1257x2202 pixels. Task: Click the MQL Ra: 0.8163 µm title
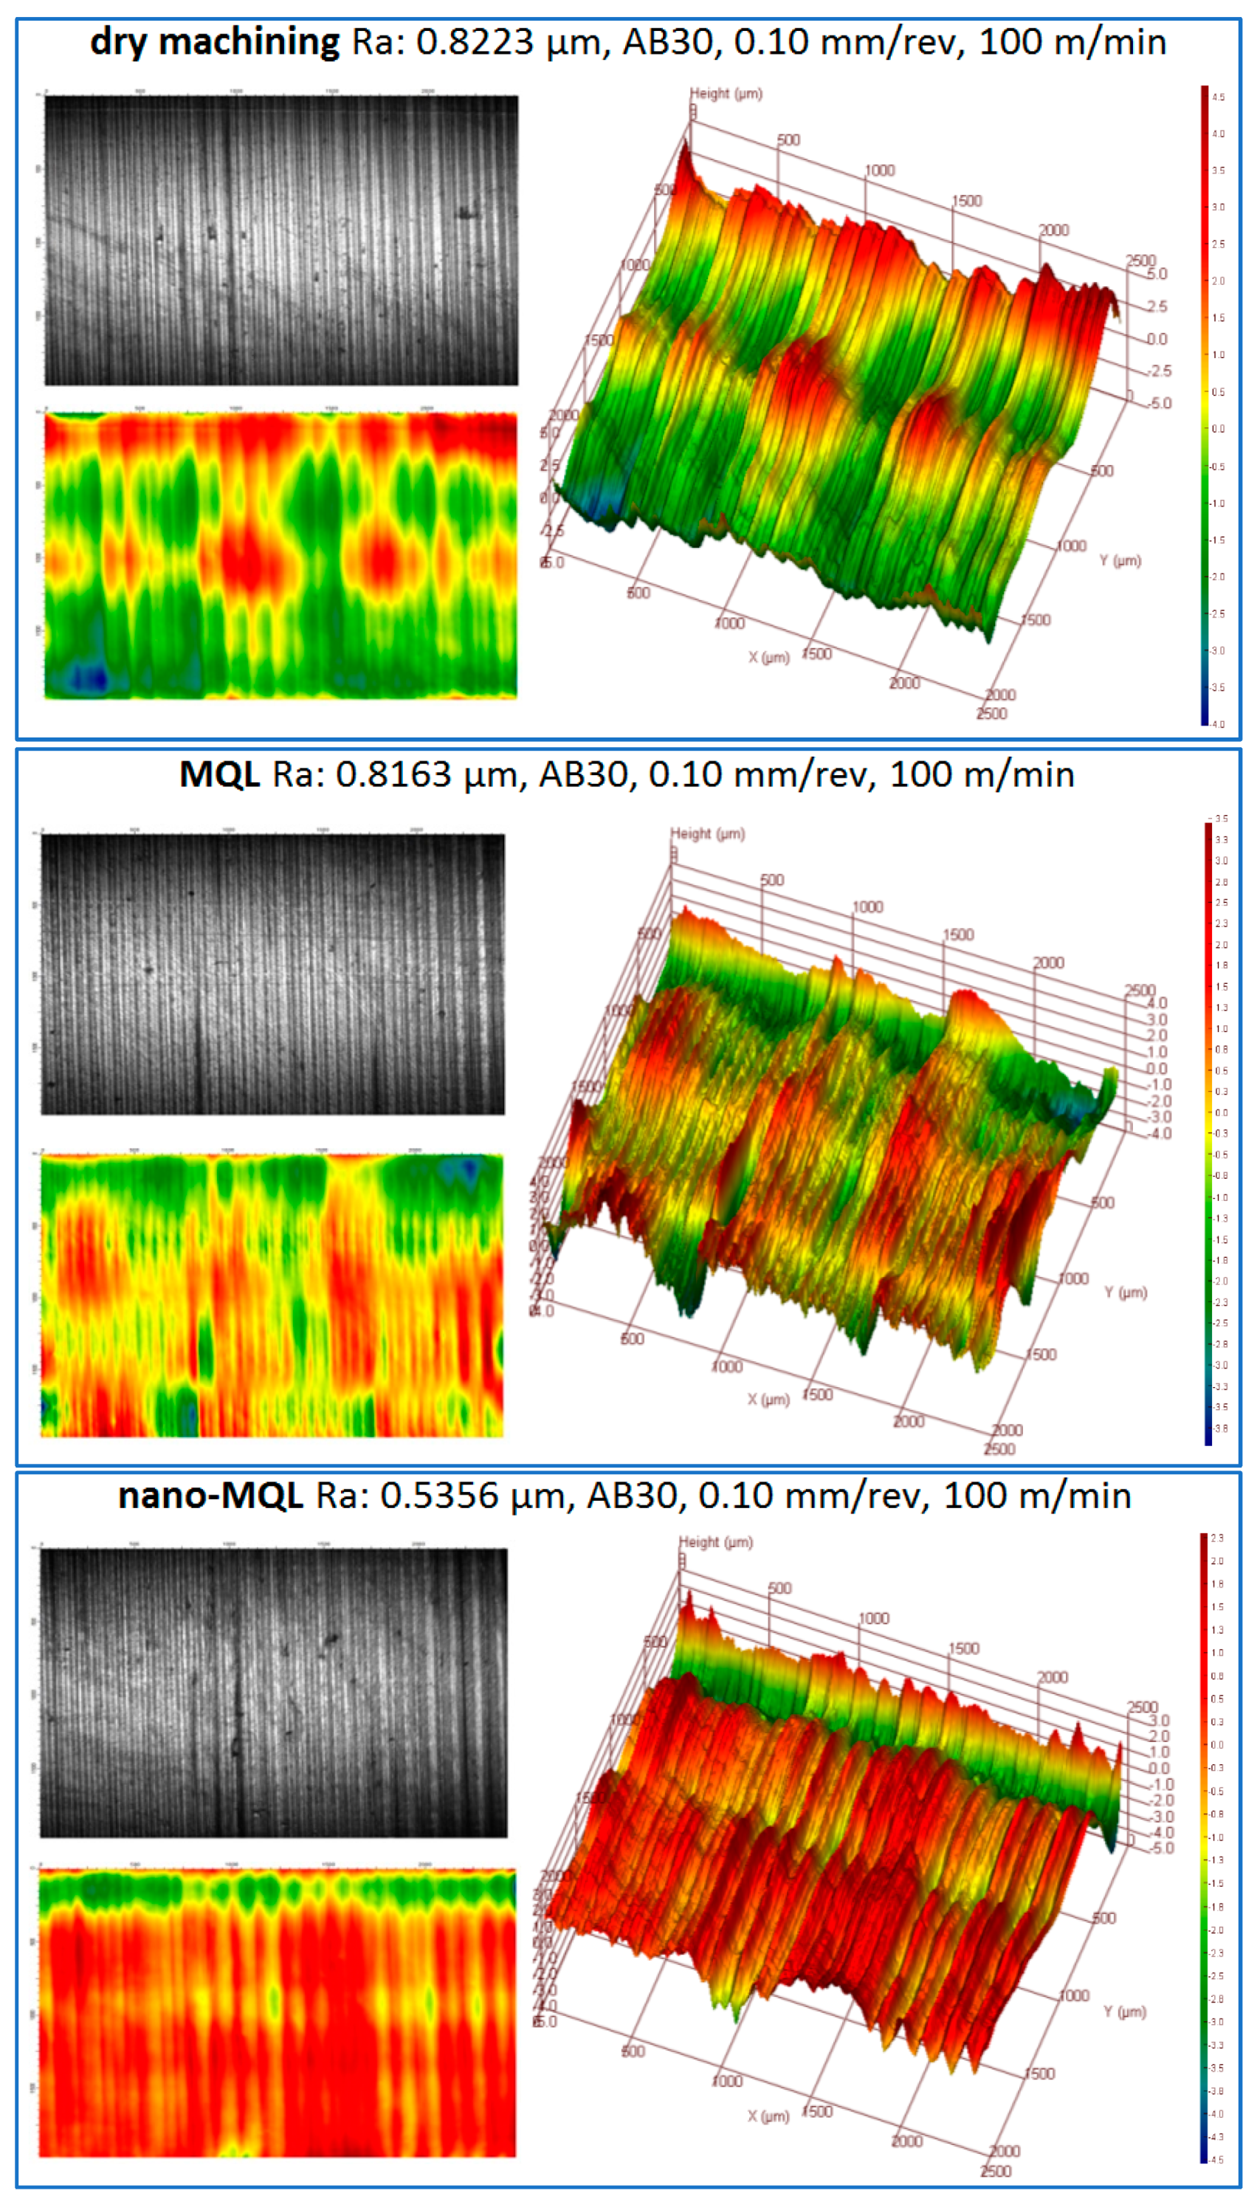(627, 774)
